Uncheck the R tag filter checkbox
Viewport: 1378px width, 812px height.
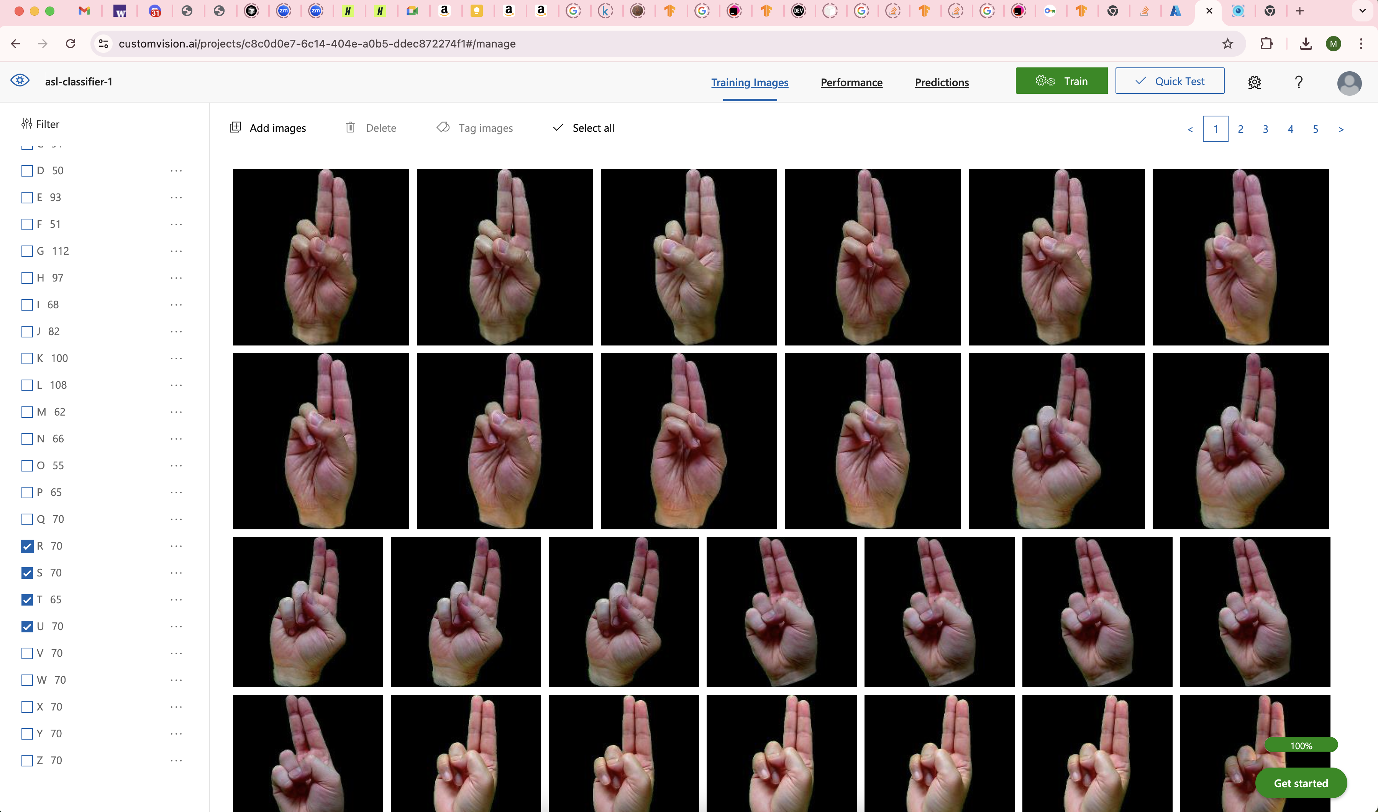[27, 546]
